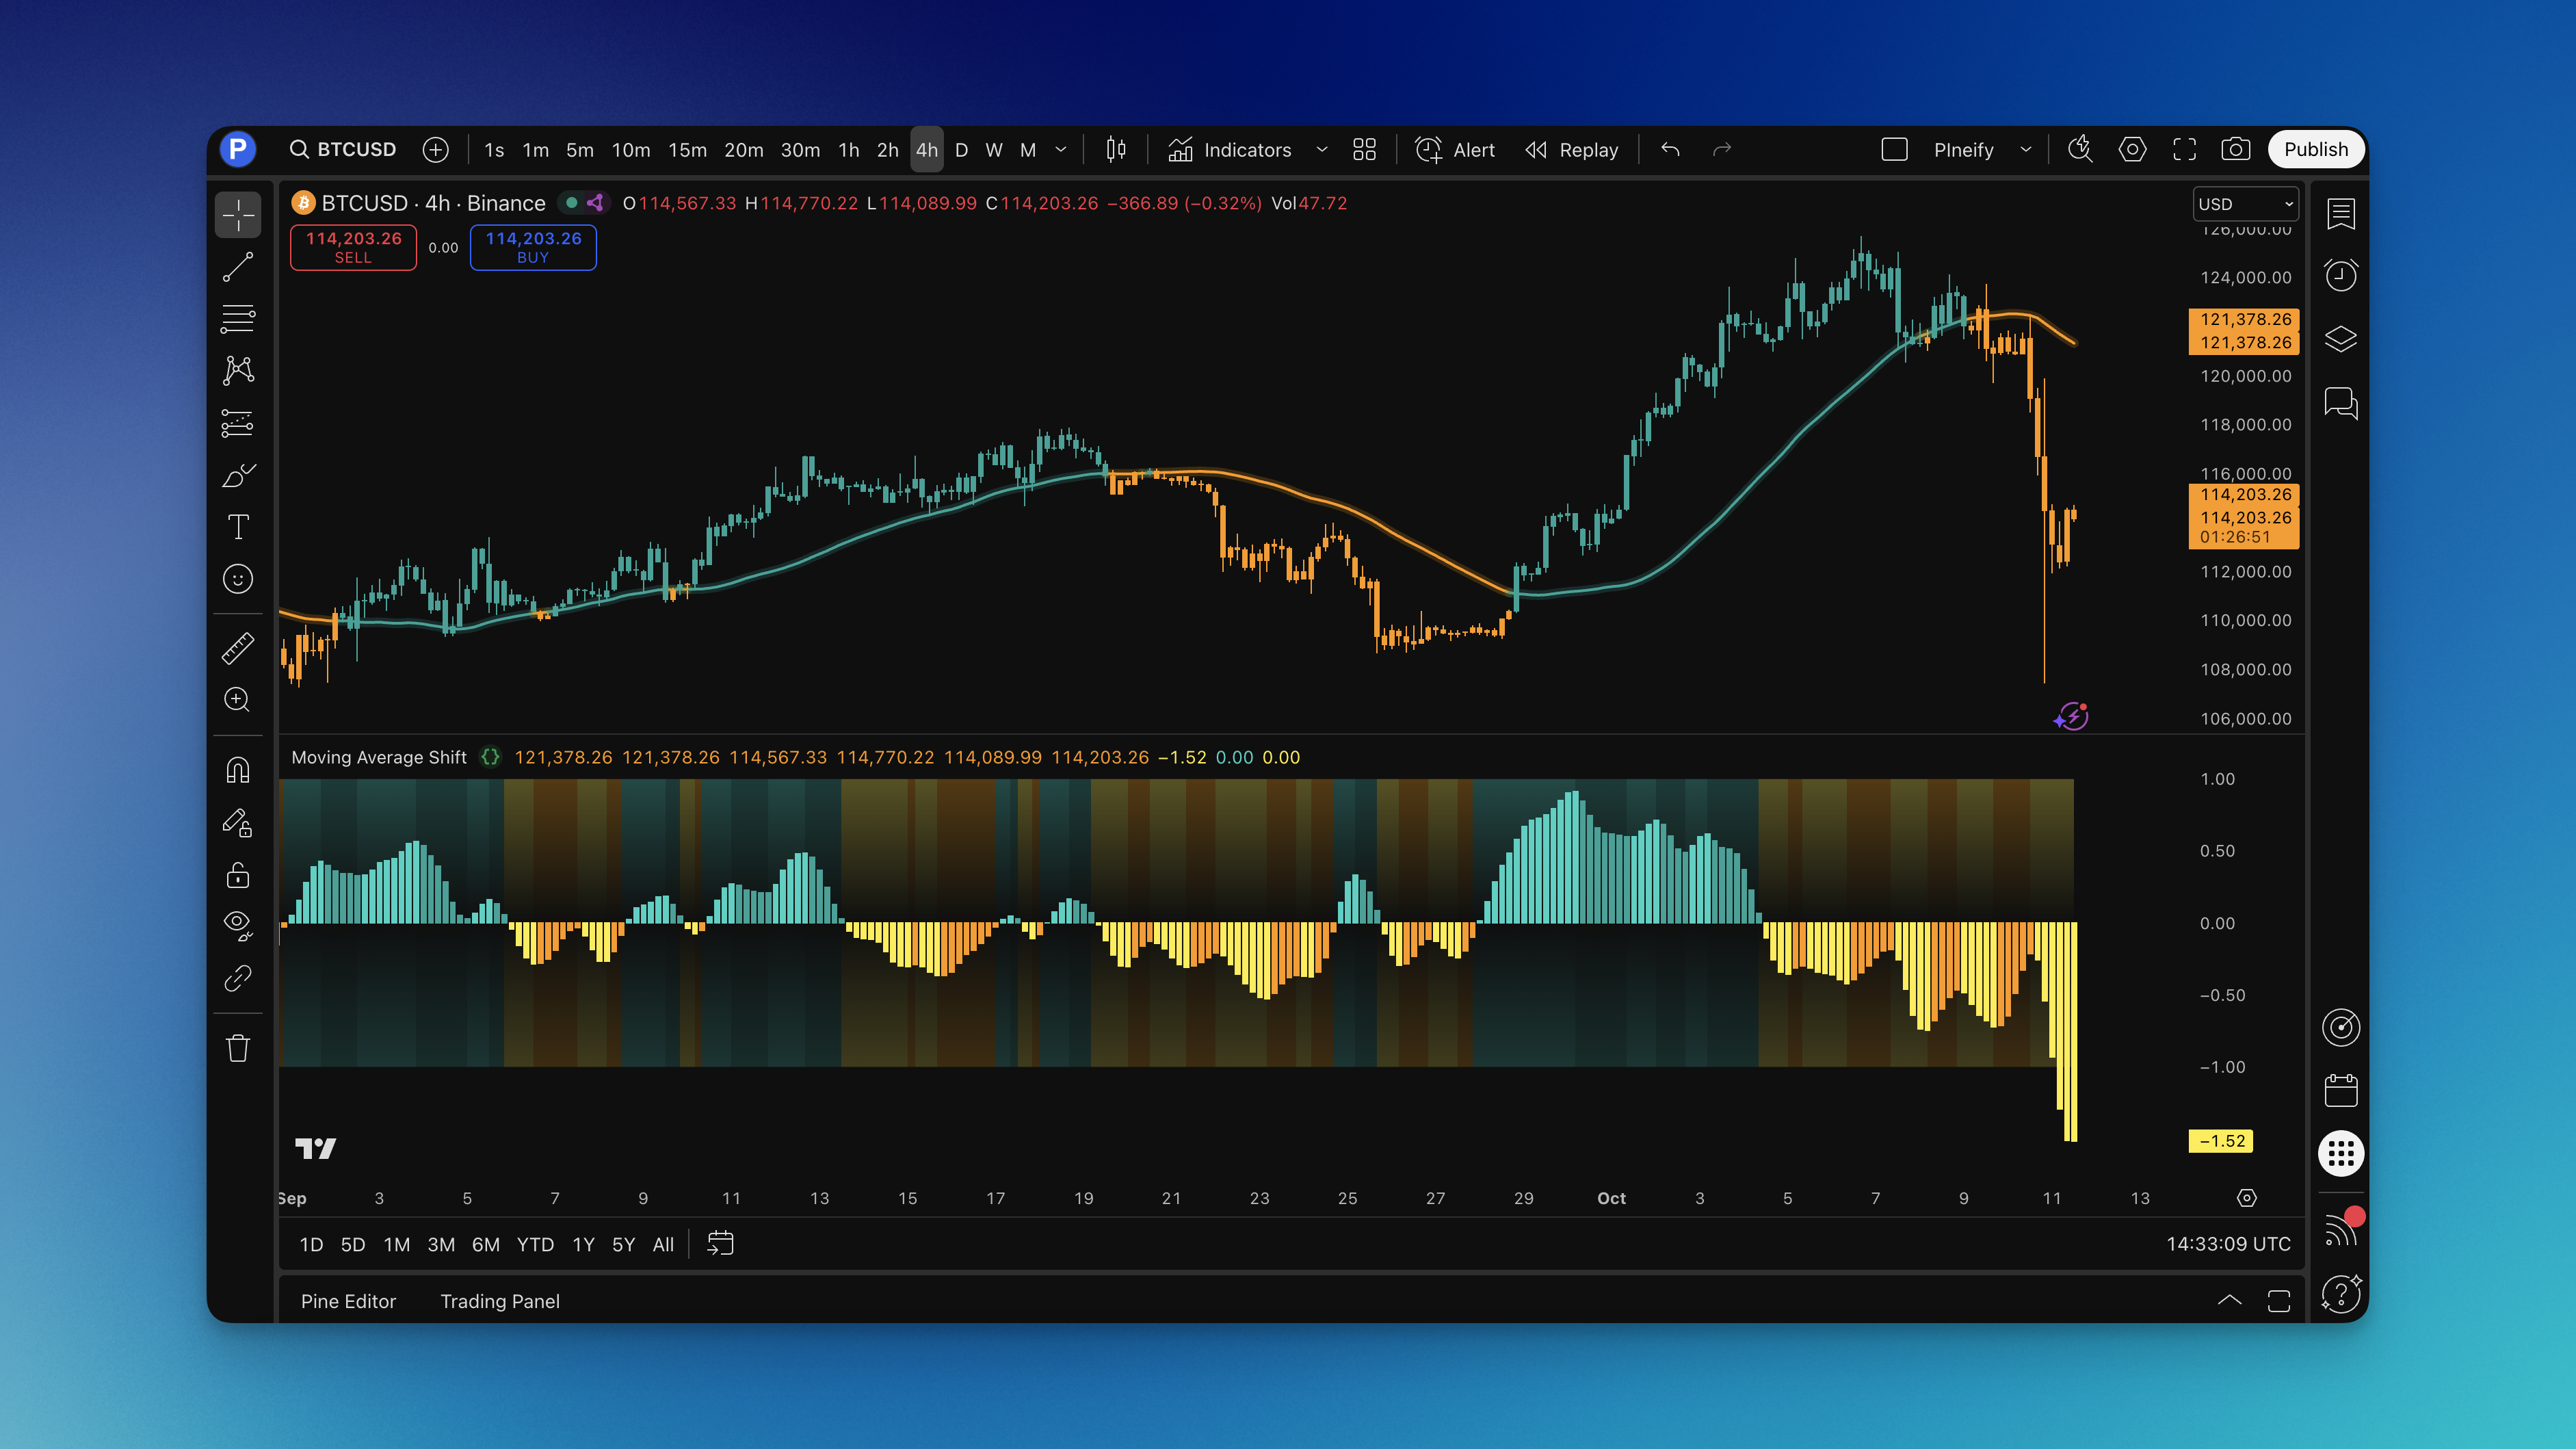Toggle magnet mode on

pyautogui.click(x=238, y=770)
